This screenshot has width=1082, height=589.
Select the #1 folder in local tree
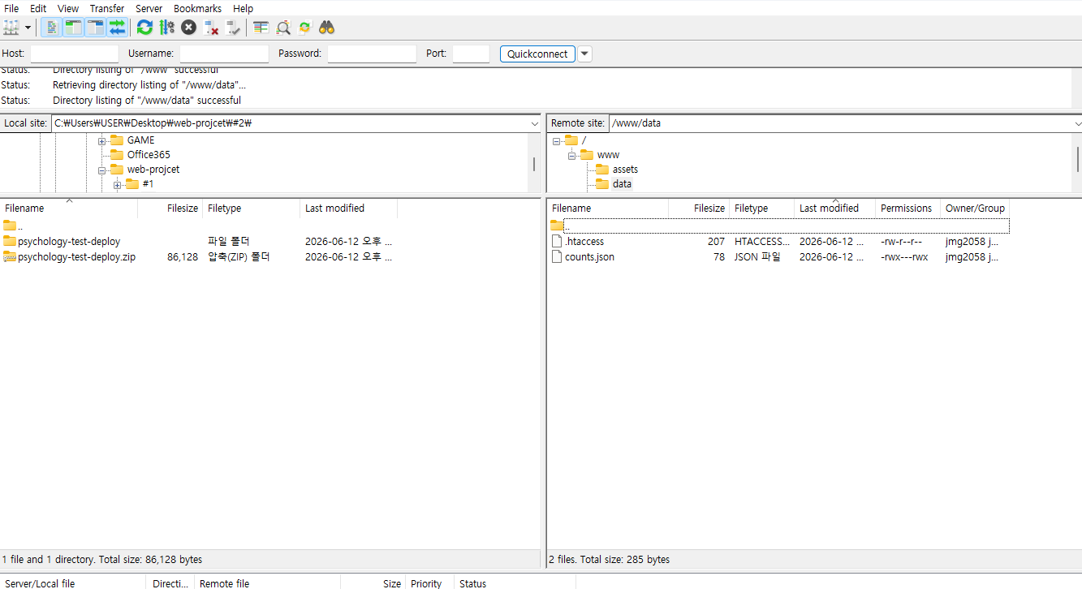tap(148, 184)
